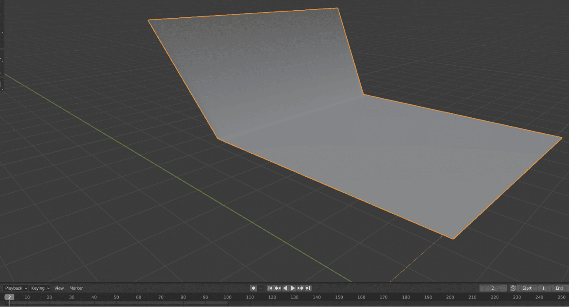Click frame 200 label on the timeline

[x=450, y=297]
